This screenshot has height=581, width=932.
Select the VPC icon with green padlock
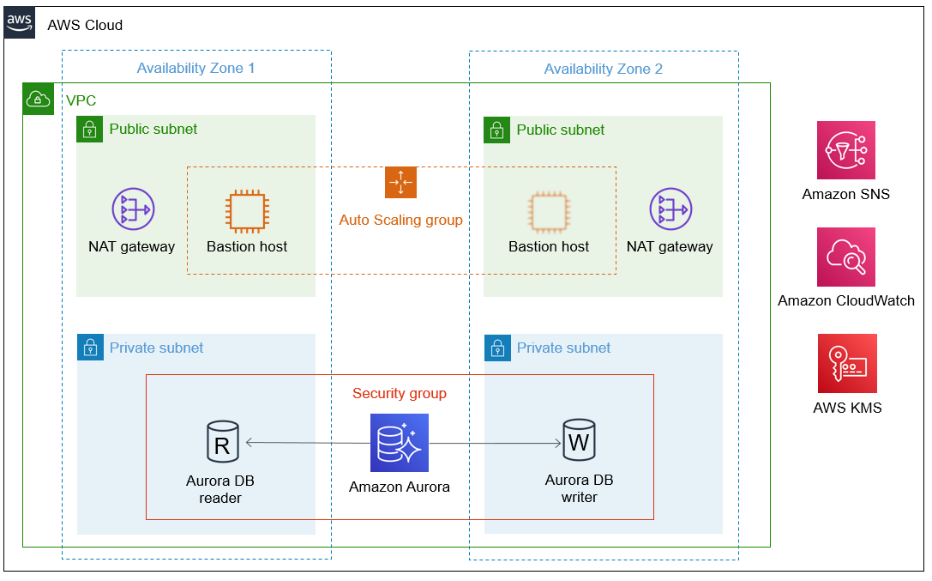point(38,99)
